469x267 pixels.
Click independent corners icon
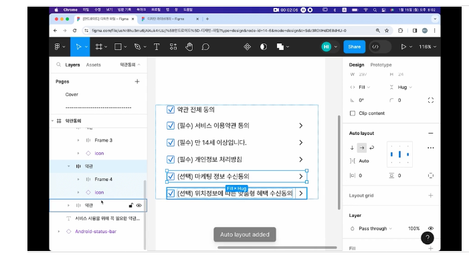pos(430,100)
